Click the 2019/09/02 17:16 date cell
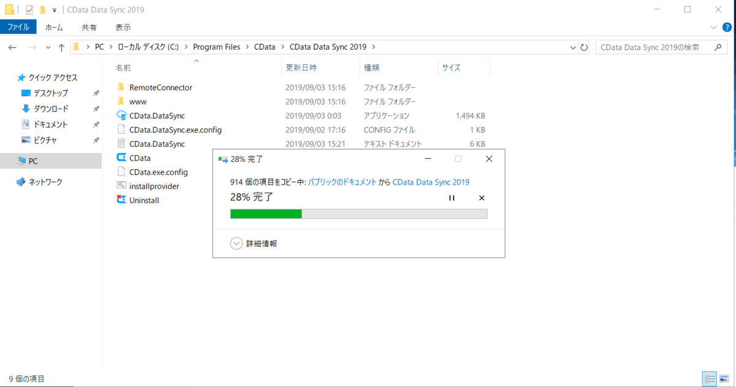The height and width of the screenshot is (387, 736). pos(315,129)
